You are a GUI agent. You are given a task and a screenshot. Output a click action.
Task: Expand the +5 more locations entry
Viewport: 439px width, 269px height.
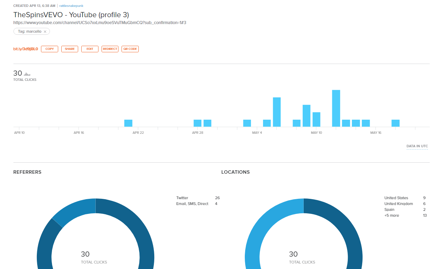[392, 215]
